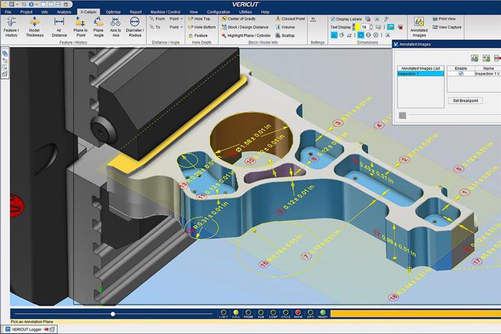Image resolution: width=501 pixels, height=334 pixels.
Task: Adjust the text size stepper arrows
Action: (x=371, y=27)
